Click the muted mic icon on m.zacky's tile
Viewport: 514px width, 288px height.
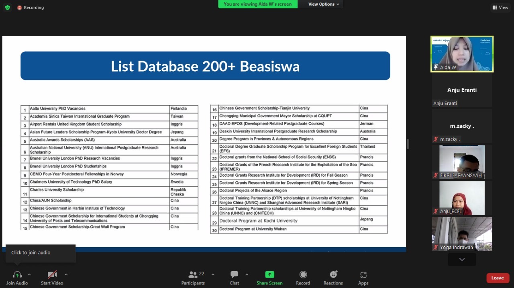tap(436, 139)
